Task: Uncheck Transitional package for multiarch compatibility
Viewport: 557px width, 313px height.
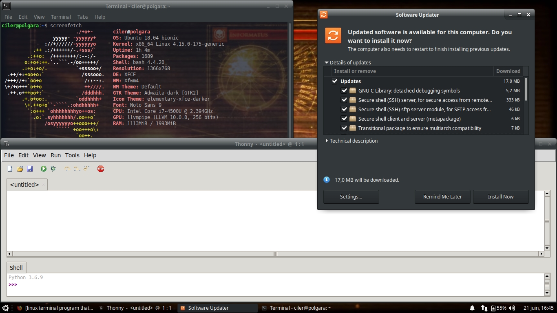Action: (x=344, y=128)
